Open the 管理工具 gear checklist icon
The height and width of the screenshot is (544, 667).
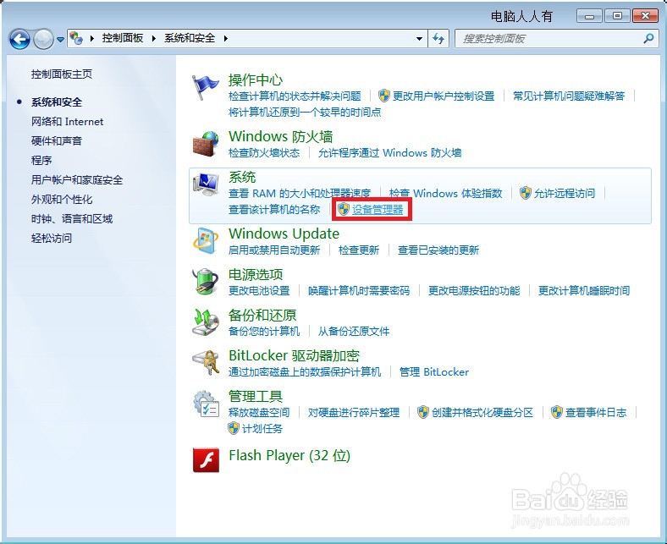click(206, 404)
